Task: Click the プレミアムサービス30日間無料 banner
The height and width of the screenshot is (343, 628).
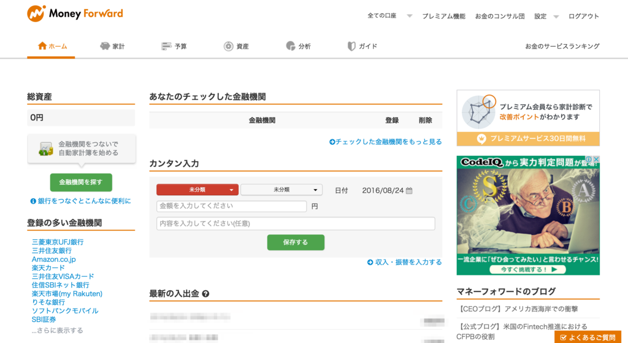Action: 528,139
